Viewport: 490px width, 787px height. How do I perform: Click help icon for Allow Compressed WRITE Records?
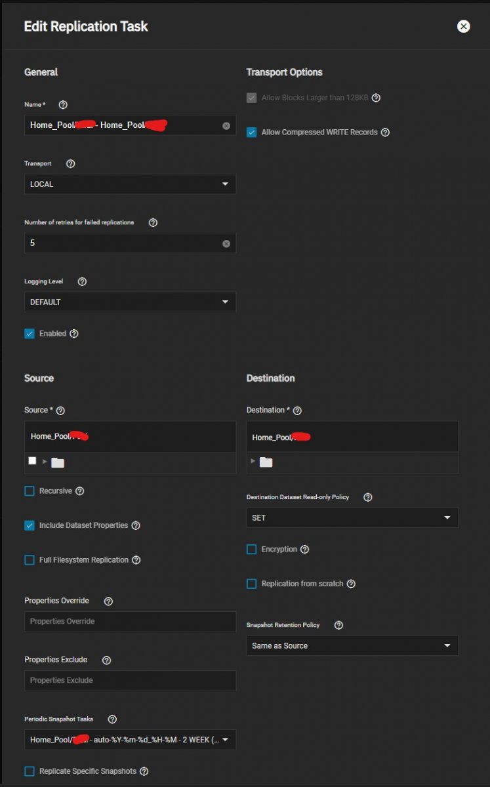point(385,132)
